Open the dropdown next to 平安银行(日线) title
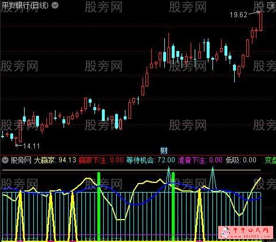 click(x=55, y=6)
